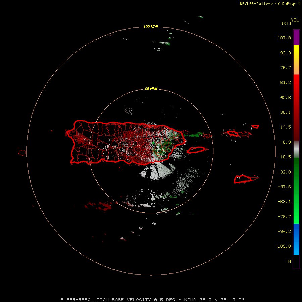Click the 76.7 legend value
Screen dimensions: 302x302
[x=286, y=67]
